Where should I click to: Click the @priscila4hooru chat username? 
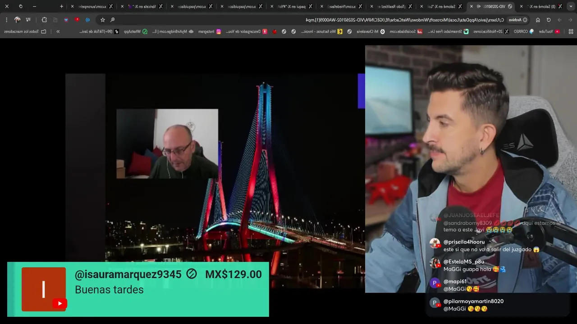[464, 242]
